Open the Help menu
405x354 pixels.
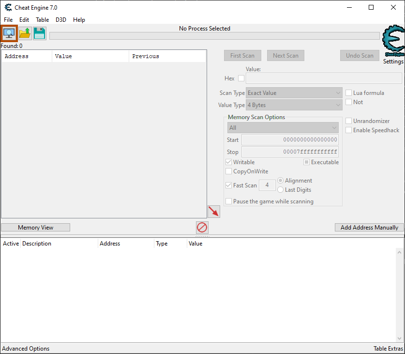click(79, 20)
